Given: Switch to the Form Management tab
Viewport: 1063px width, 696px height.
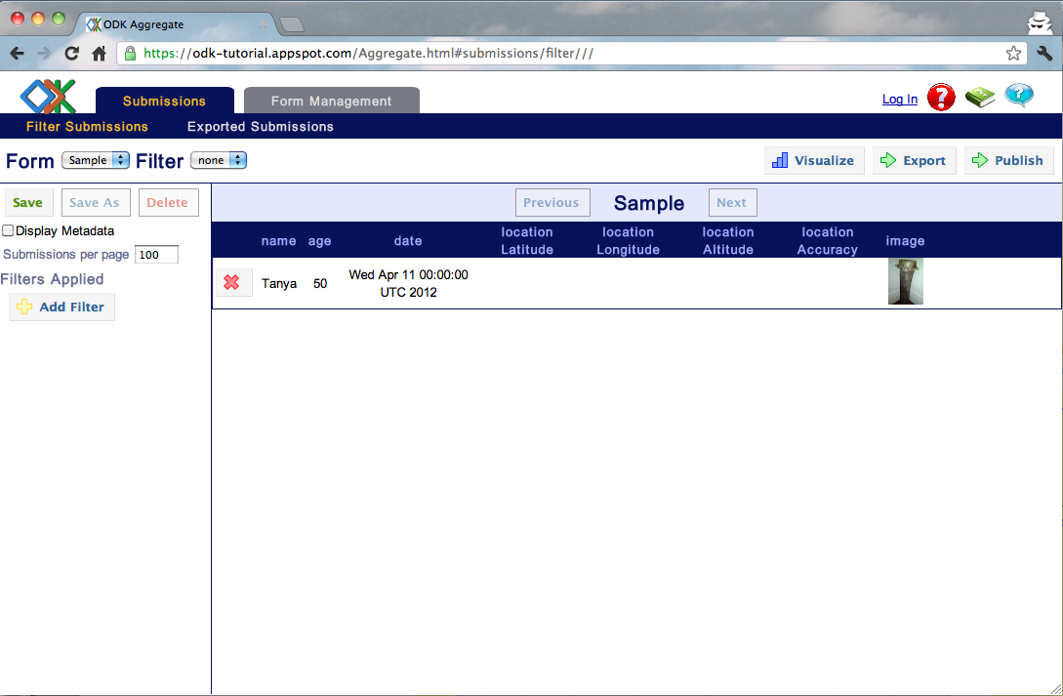Looking at the screenshot, I should [x=331, y=101].
